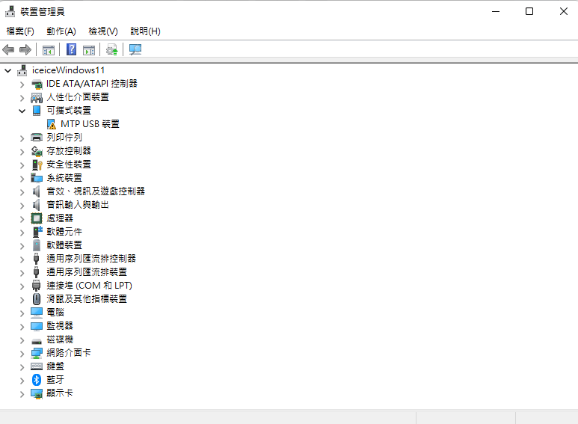The height and width of the screenshot is (424, 578).
Task: Select the 系統裝置 label
Action: [64, 178]
